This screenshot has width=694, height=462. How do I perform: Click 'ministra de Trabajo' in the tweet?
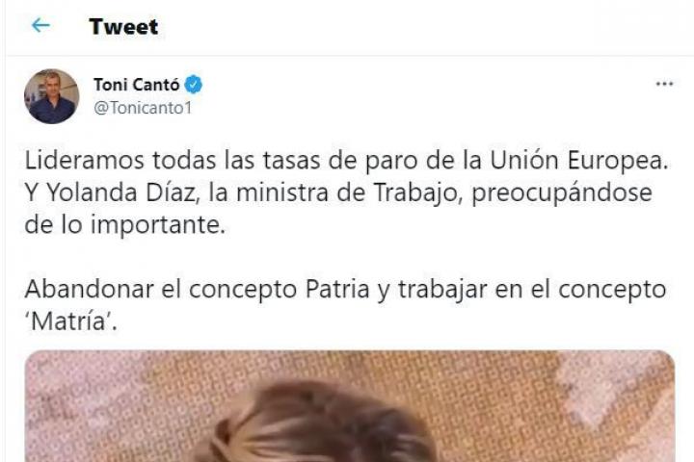point(346,192)
